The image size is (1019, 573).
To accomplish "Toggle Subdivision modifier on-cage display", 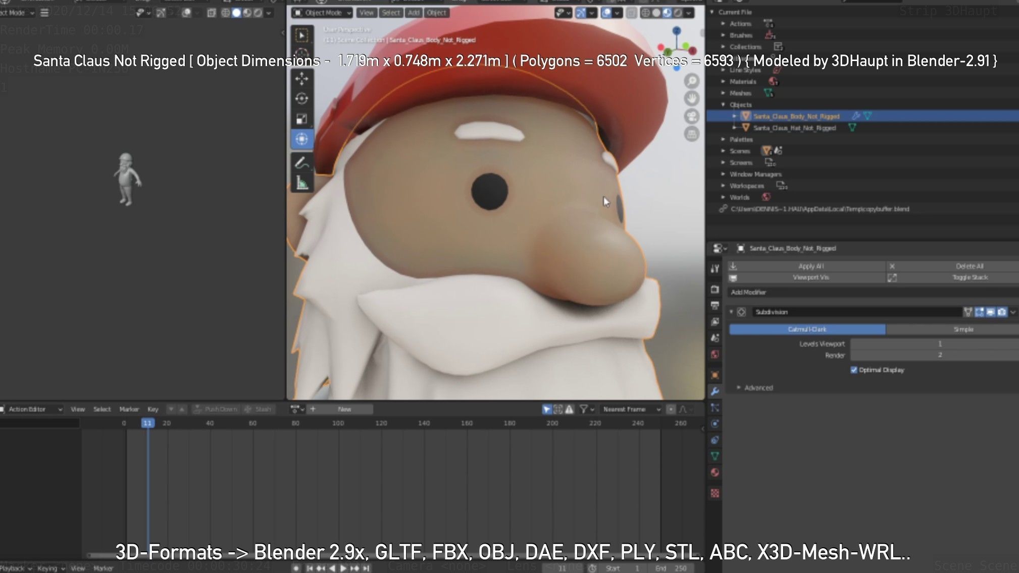I will [967, 312].
